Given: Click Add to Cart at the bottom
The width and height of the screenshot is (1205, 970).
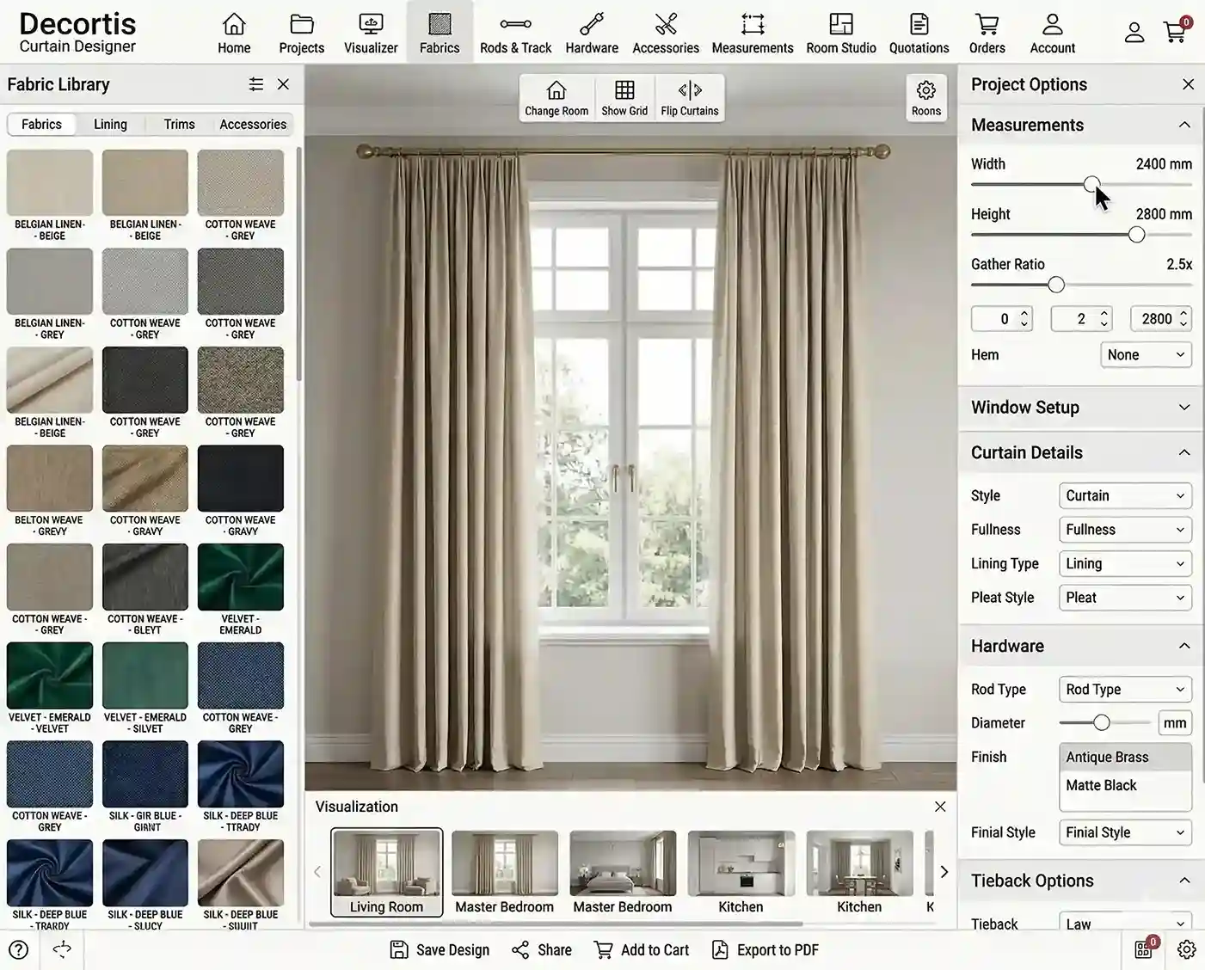Looking at the screenshot, I should pyautogui.click(x=641, y=949).
